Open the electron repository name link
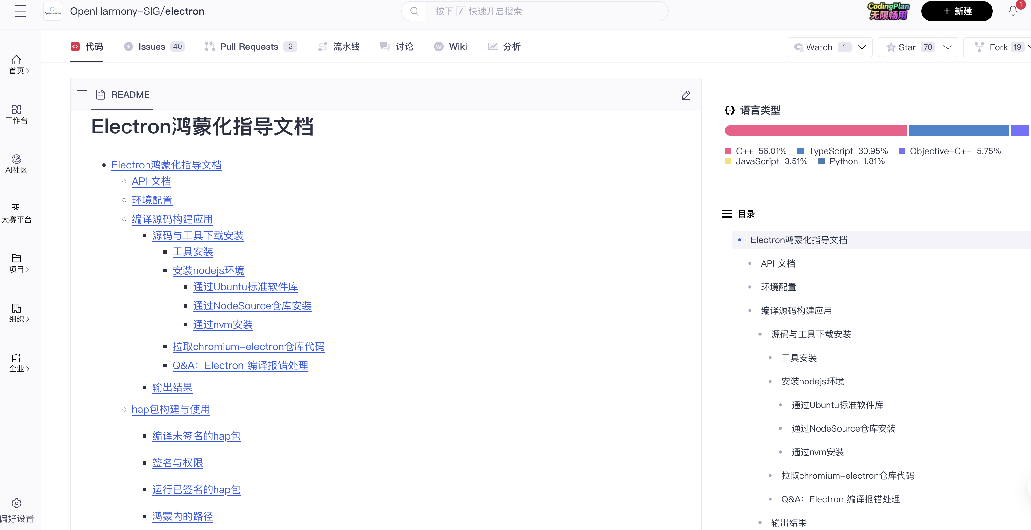The image size is (1031, 530). [x=184, y=11]
